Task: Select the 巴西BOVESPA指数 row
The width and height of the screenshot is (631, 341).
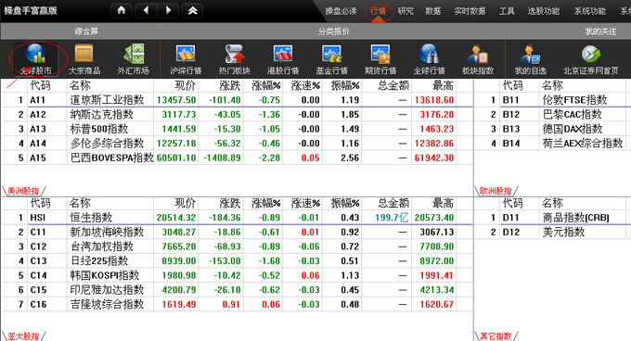Action: click(237, 158)
